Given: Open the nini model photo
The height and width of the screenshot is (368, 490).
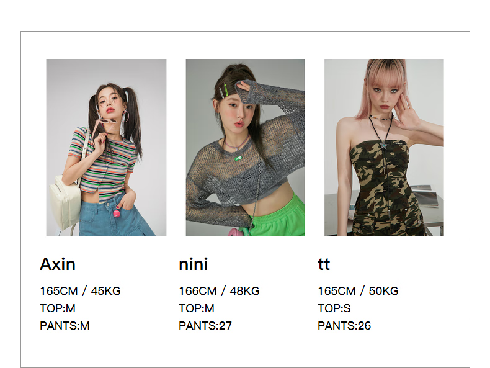Looking at the screenshot, I should coord(246,147).
